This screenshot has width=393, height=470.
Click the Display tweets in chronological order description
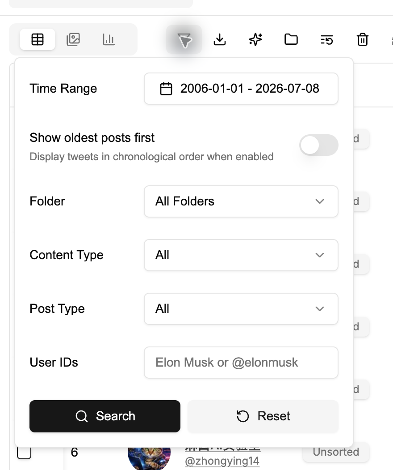click(x=152, y=157)
